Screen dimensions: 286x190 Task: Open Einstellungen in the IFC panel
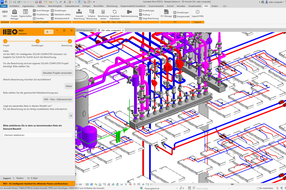pyautogui.click(x=181, y=12)
